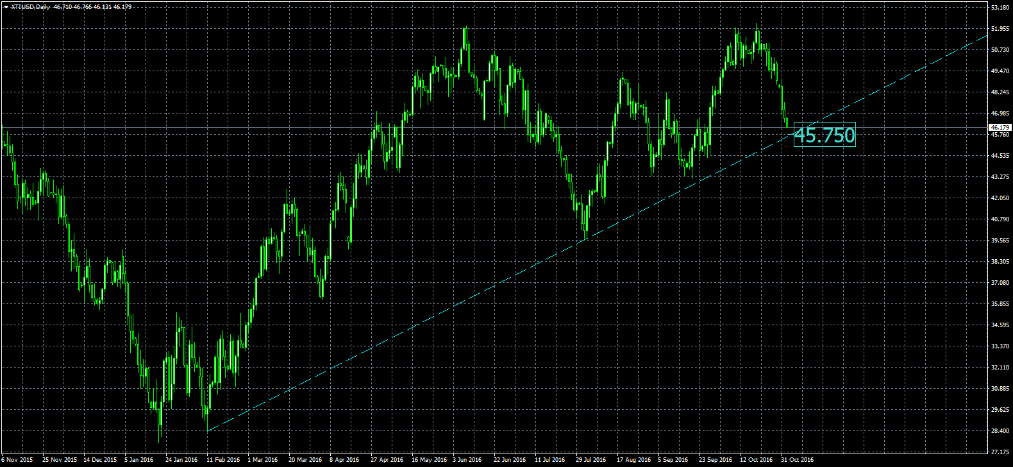Click the 8 Apr 2016 date label
The image size is (1013, 467).
[344, 460]
